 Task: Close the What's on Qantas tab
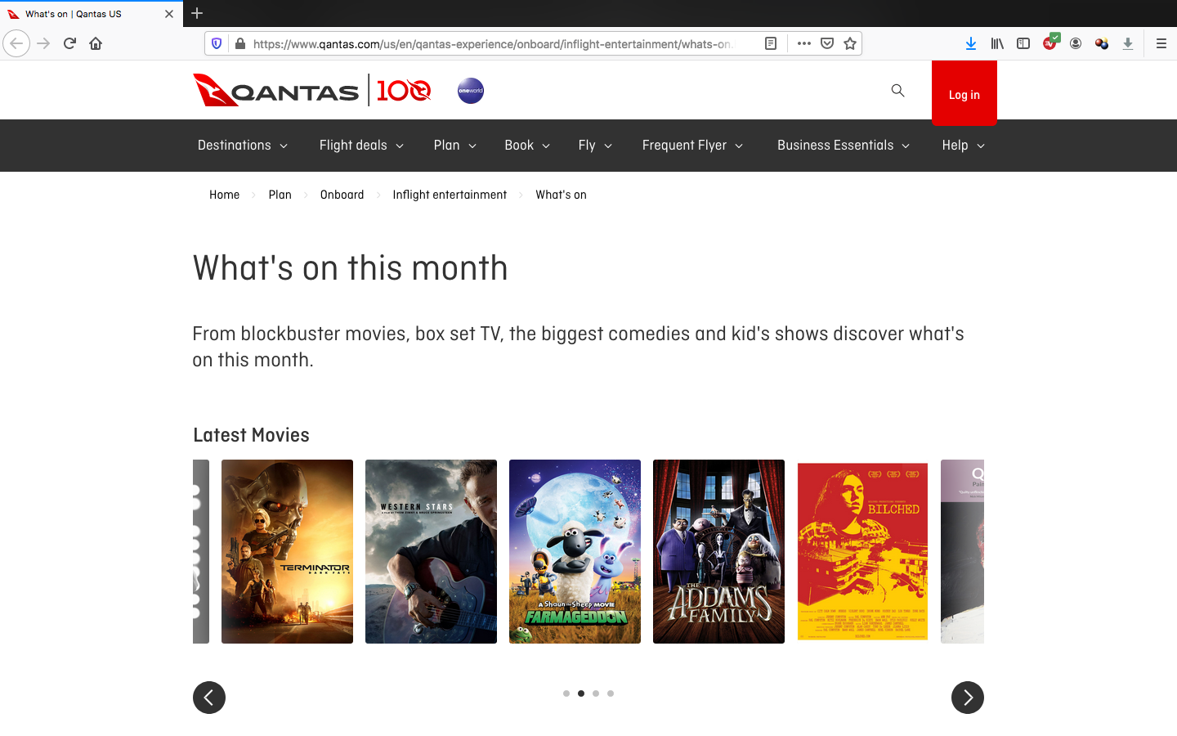pos(169,14)
